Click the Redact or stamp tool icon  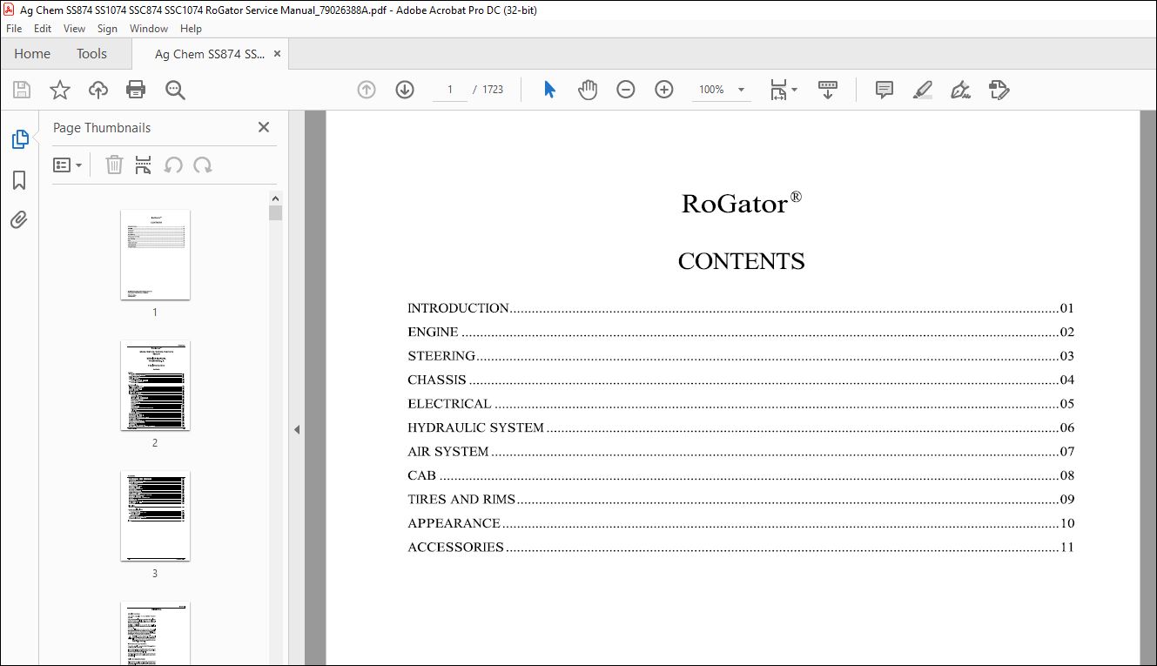click(x=999, y=90)
